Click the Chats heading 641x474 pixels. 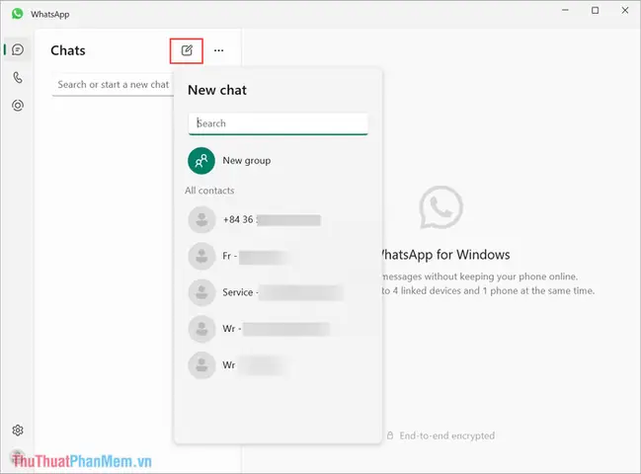(68, 50)
